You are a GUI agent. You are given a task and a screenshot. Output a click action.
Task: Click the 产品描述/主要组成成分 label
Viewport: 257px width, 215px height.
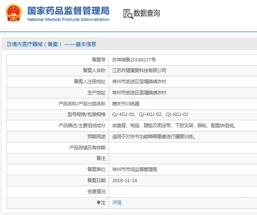click(82, 125)
